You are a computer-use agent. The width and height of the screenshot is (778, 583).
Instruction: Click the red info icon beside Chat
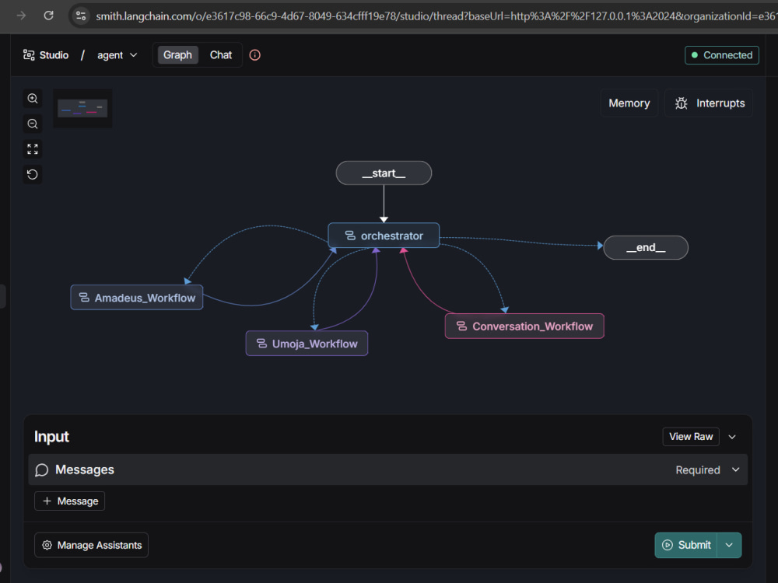pyautogui.click(x=254, y=55)
